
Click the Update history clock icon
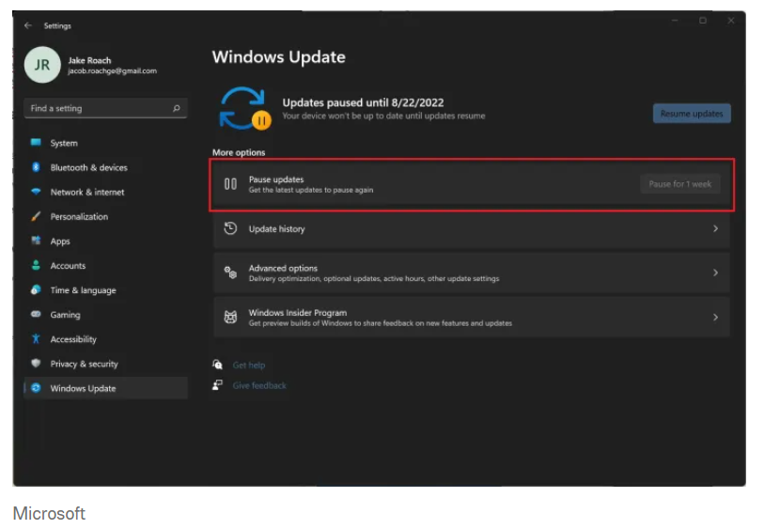tap(230, 228)
